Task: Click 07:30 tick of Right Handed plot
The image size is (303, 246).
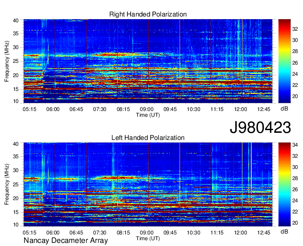Action: 100,109
